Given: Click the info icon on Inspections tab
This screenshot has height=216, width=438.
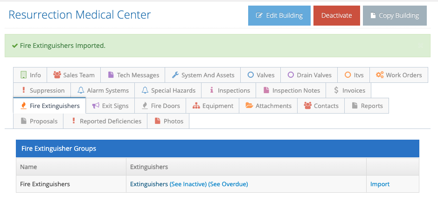Looking at the screenshot, I should coord(212,90).
